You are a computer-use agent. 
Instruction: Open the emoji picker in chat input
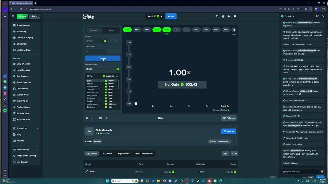point(322,171)
